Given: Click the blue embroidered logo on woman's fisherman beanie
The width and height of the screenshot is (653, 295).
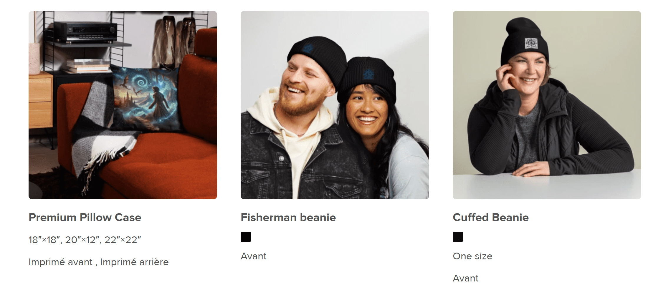Looking at the screenshot, I should click(x=368, y=74).
